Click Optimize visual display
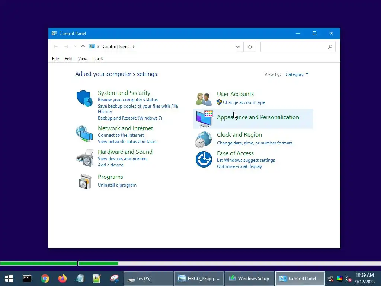Viewport: 381px width, 286px height. tap(239, 166)
